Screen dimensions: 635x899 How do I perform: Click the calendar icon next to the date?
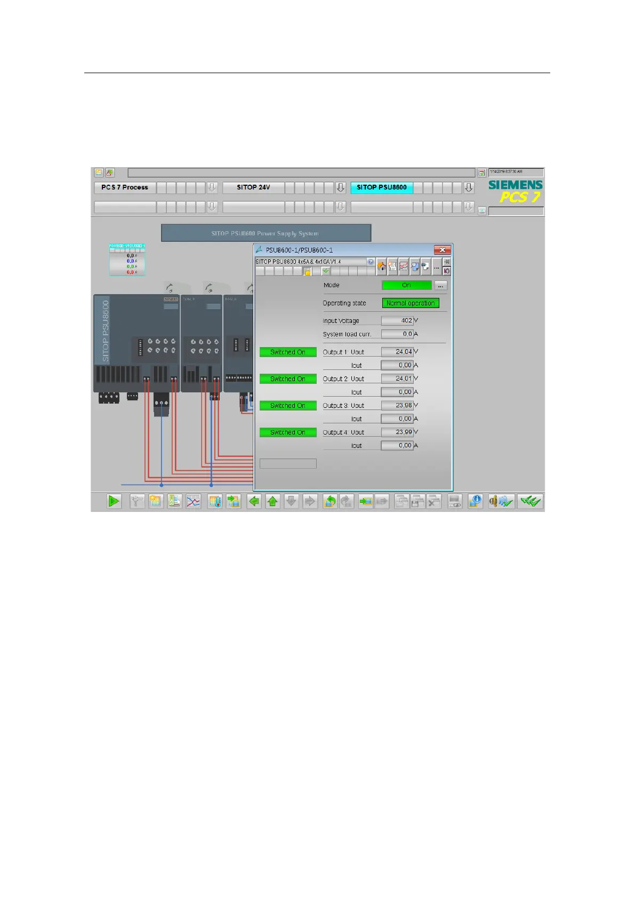[x=481, y=172]
